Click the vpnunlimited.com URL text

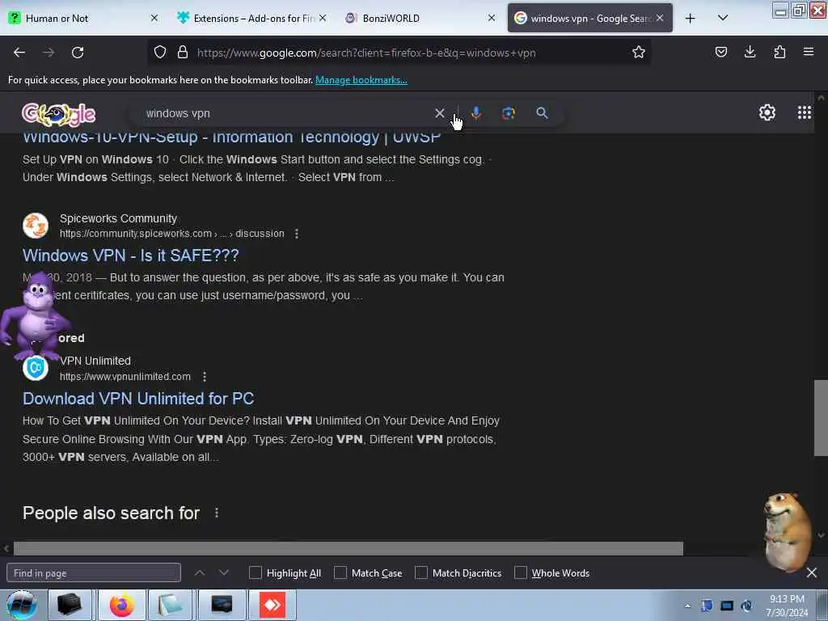[x=125, y=377]
